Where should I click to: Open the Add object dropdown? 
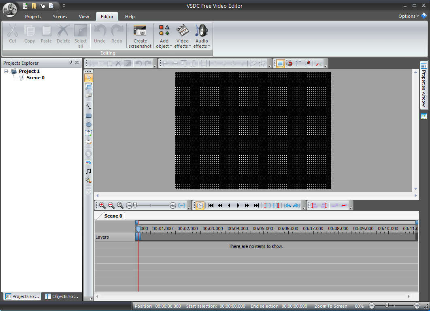point(164,36)
